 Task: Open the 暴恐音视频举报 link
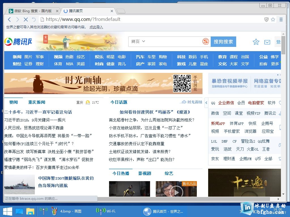(x=229, y=83)
